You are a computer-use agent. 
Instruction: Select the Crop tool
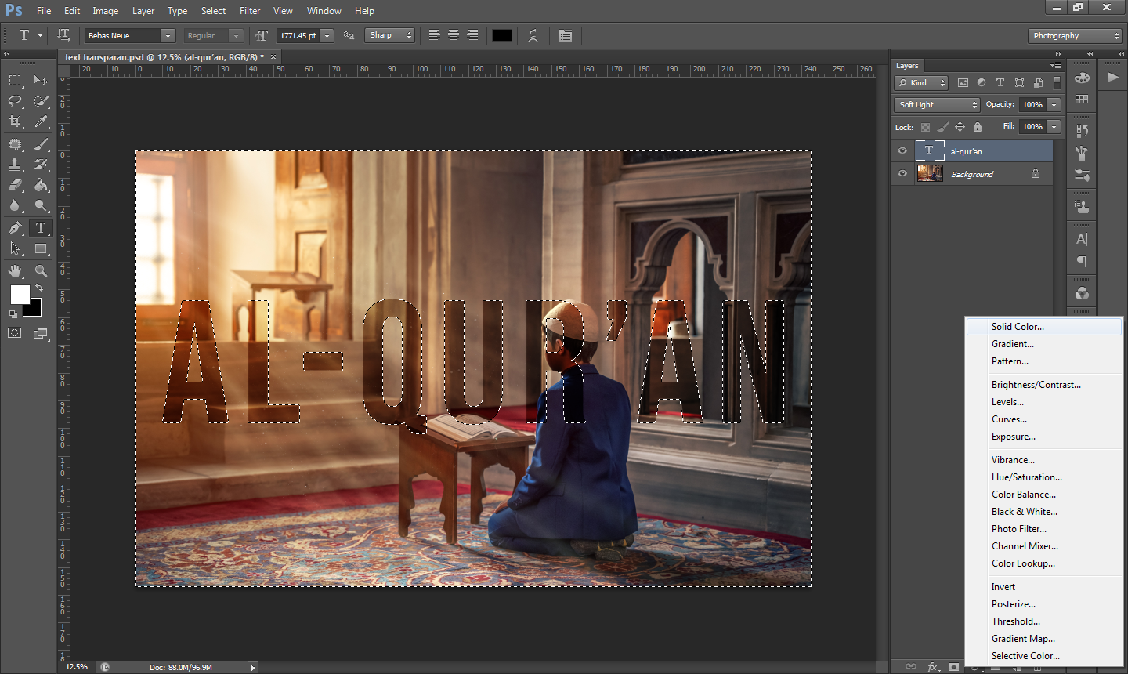(15, 121)
